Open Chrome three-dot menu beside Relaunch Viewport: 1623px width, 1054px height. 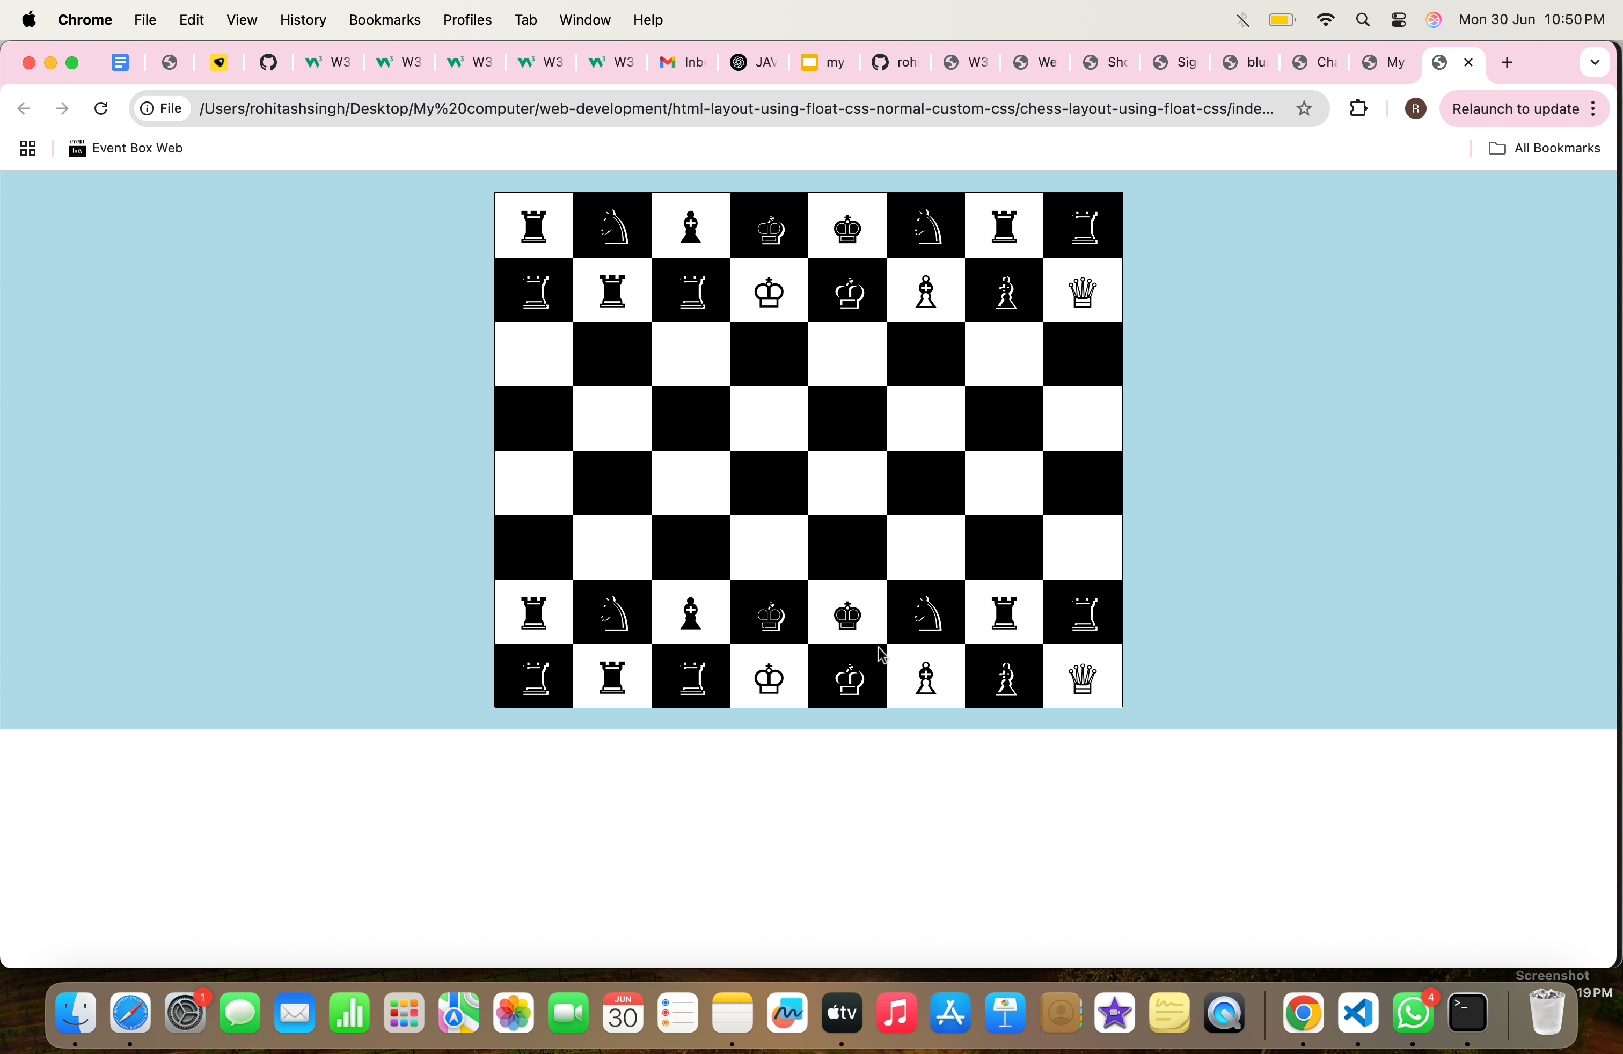click(1593, 108)
